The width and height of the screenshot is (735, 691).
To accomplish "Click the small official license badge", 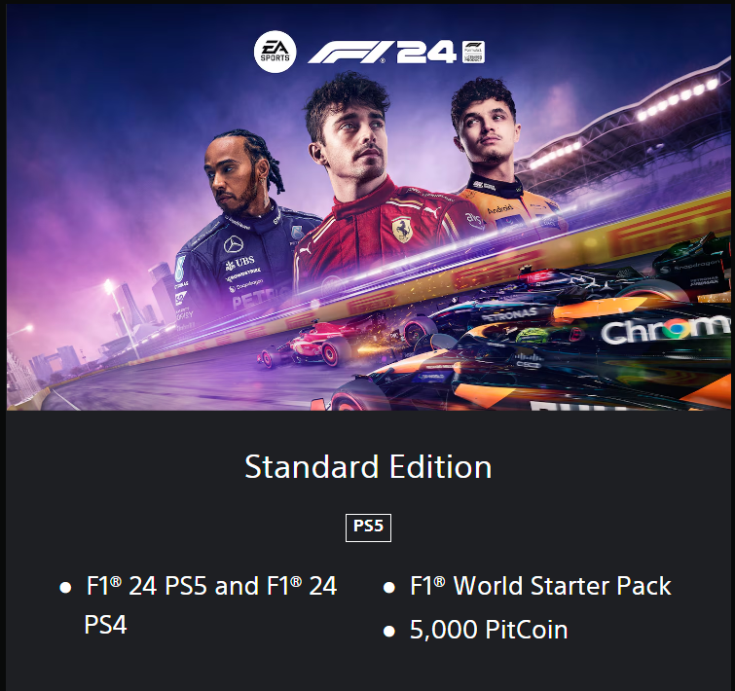I will (x=473, y=52).
